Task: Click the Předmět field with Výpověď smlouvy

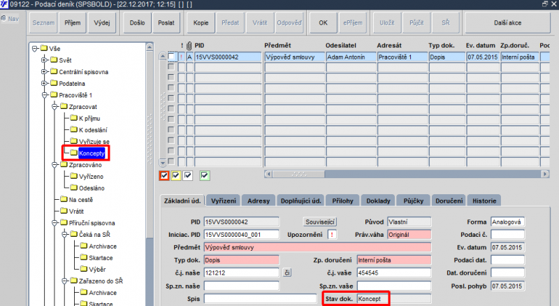Action: tap(317, 247)
